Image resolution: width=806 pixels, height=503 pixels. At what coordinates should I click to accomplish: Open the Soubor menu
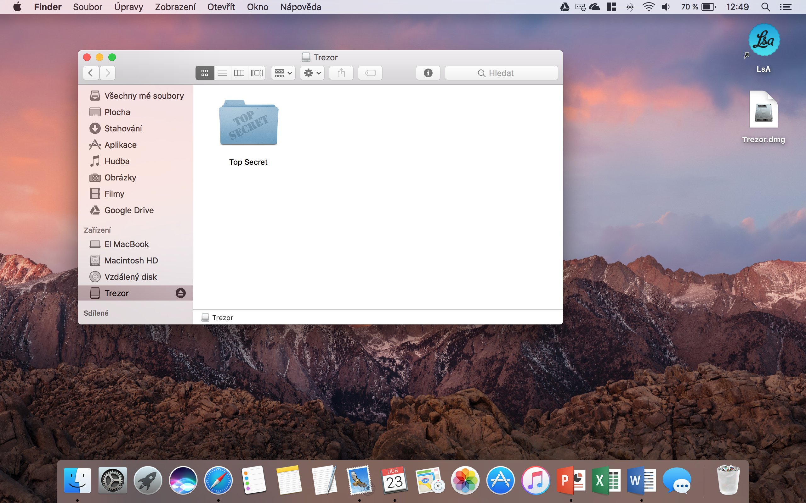[88, 7]
